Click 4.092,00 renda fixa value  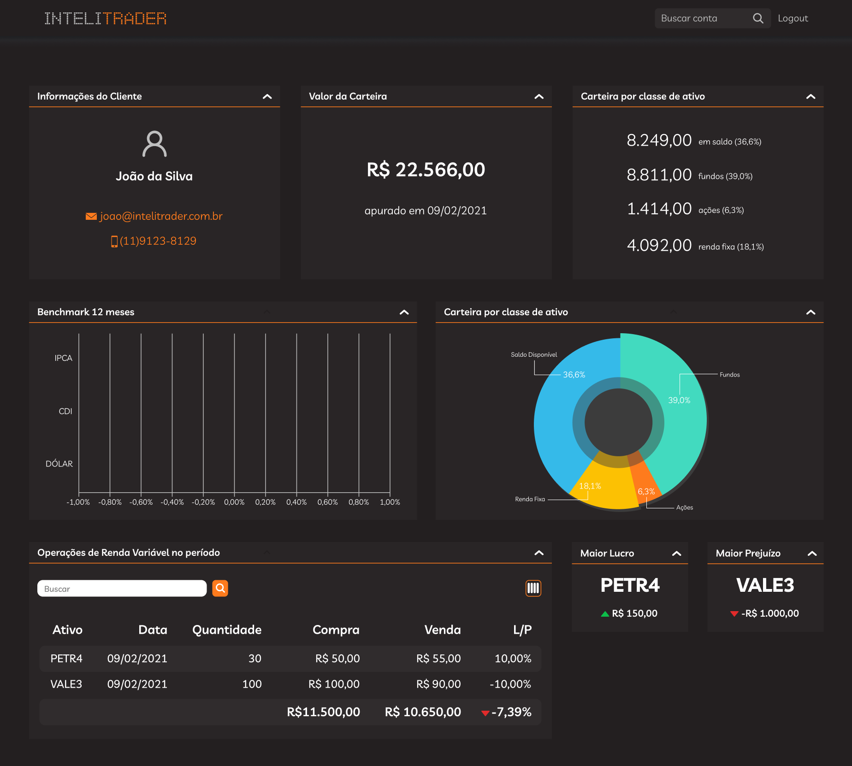(x=659, y=246)
